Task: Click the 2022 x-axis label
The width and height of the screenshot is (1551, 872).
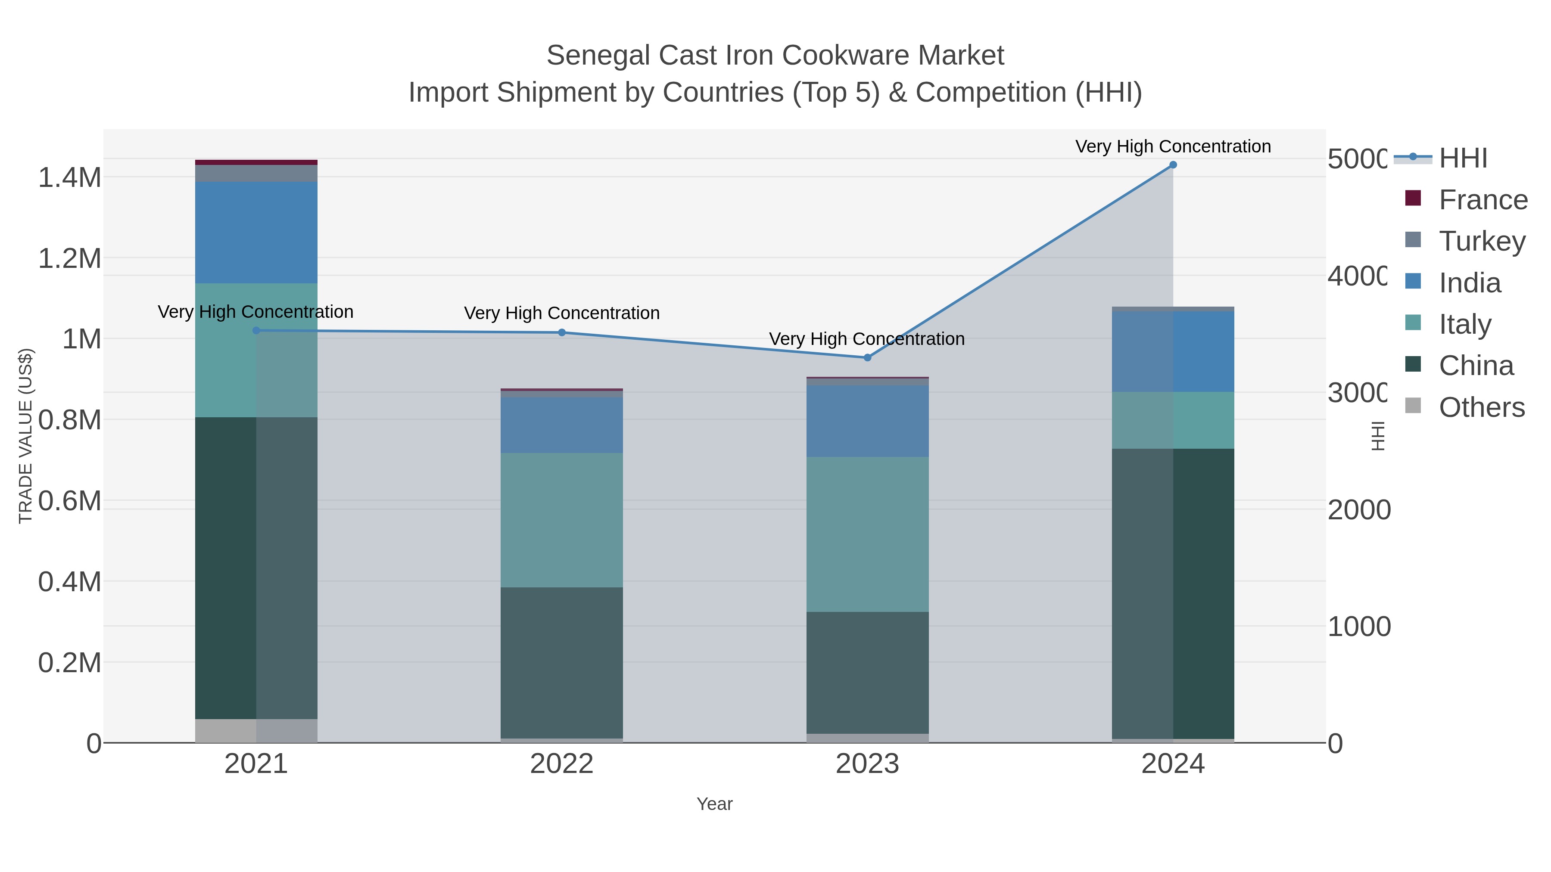Action: tap(562, 763)
